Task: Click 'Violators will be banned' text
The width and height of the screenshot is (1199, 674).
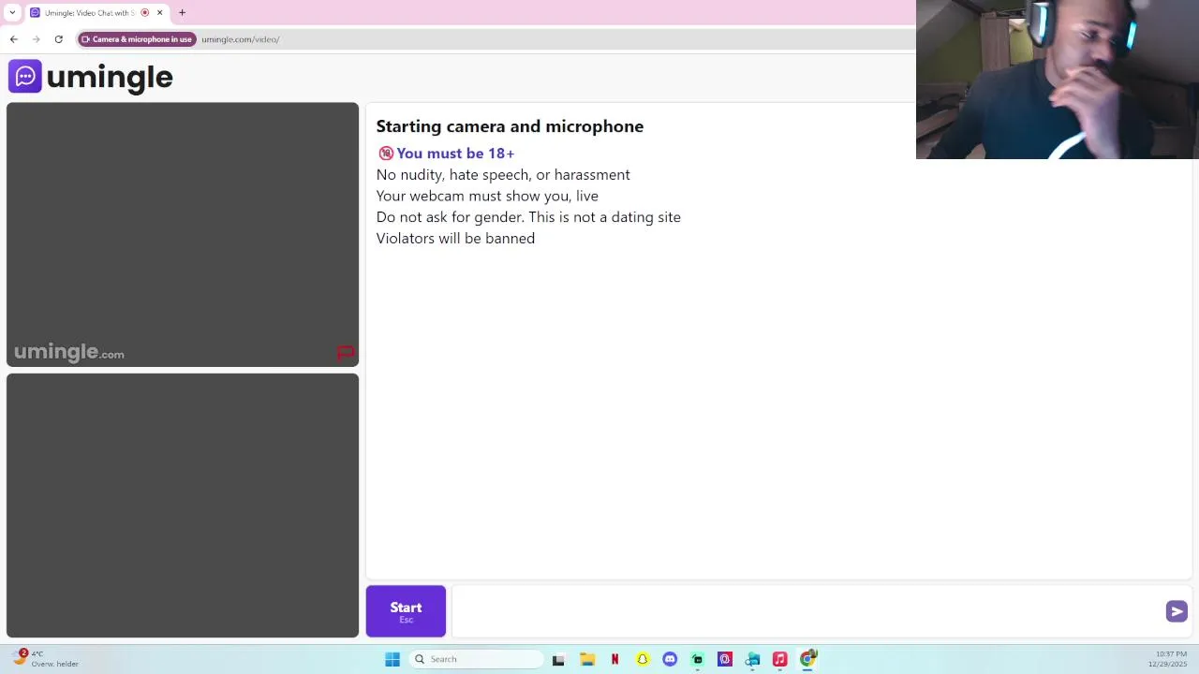Action: click(455, 238)
